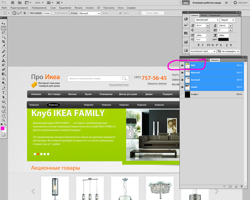250x200 pixels.
Task: Open the Swatches grid panel icon
Action: (x=186, y=33)
